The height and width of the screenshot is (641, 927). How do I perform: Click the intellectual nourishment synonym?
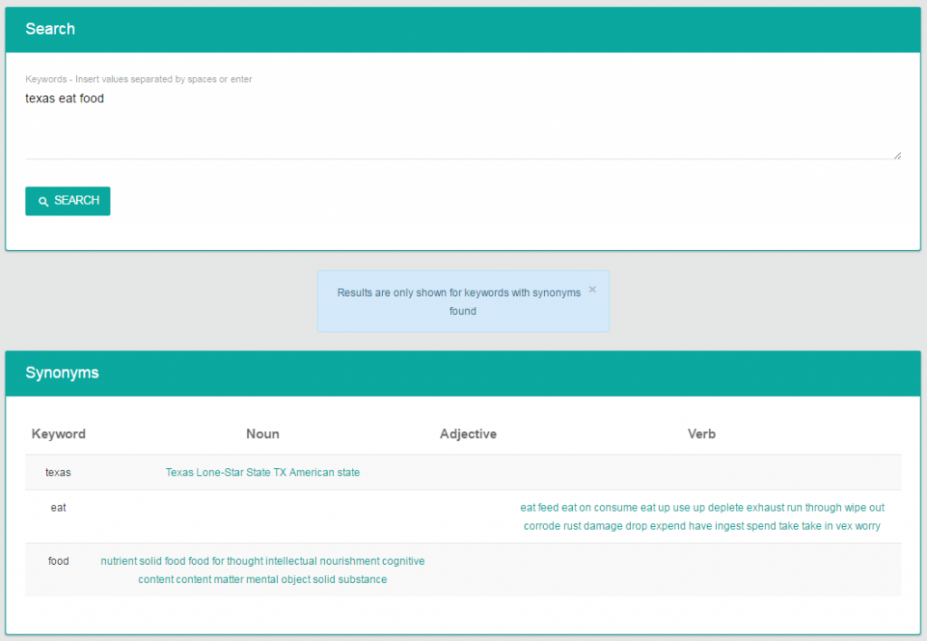[x=323, y=560]
